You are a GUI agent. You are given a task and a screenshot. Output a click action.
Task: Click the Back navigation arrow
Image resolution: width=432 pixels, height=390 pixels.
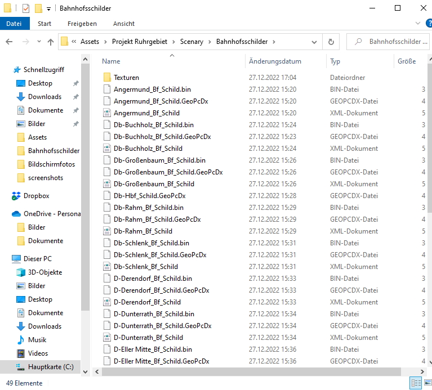pos(9,42)
